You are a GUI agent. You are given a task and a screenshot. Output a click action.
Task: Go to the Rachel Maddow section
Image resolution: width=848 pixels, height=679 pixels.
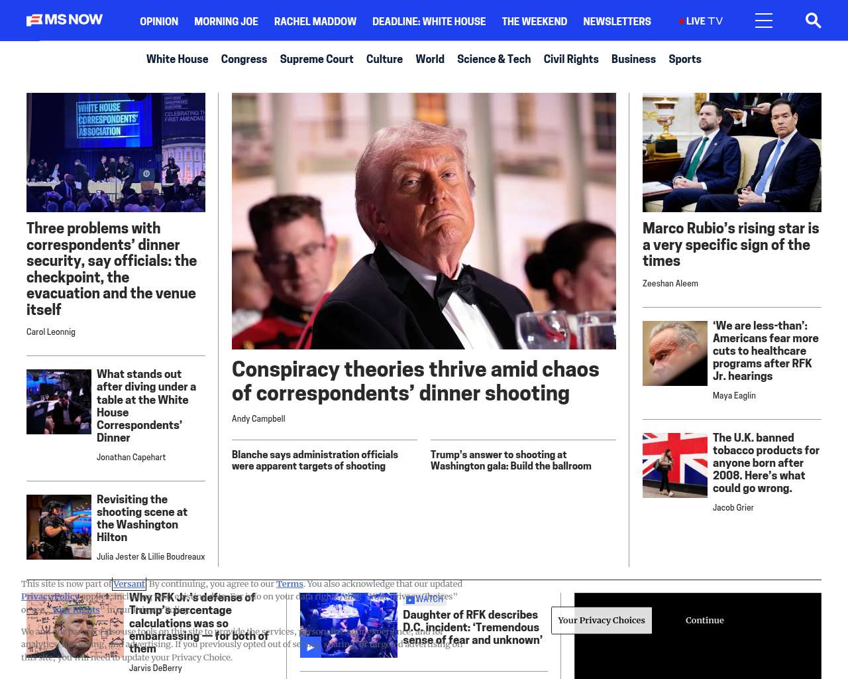(x=315, y=21)
